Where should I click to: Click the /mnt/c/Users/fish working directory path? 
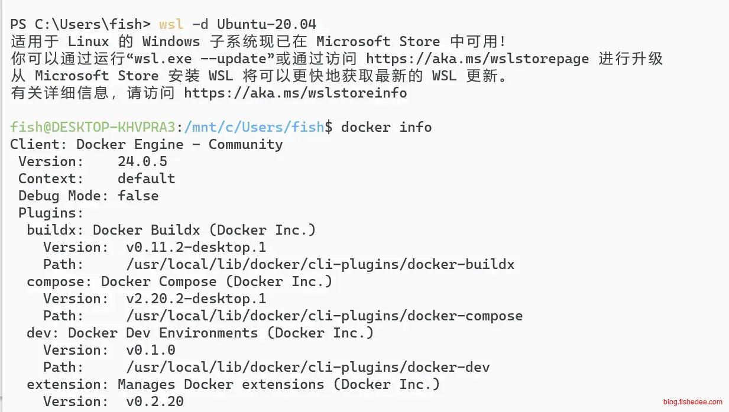255,127
